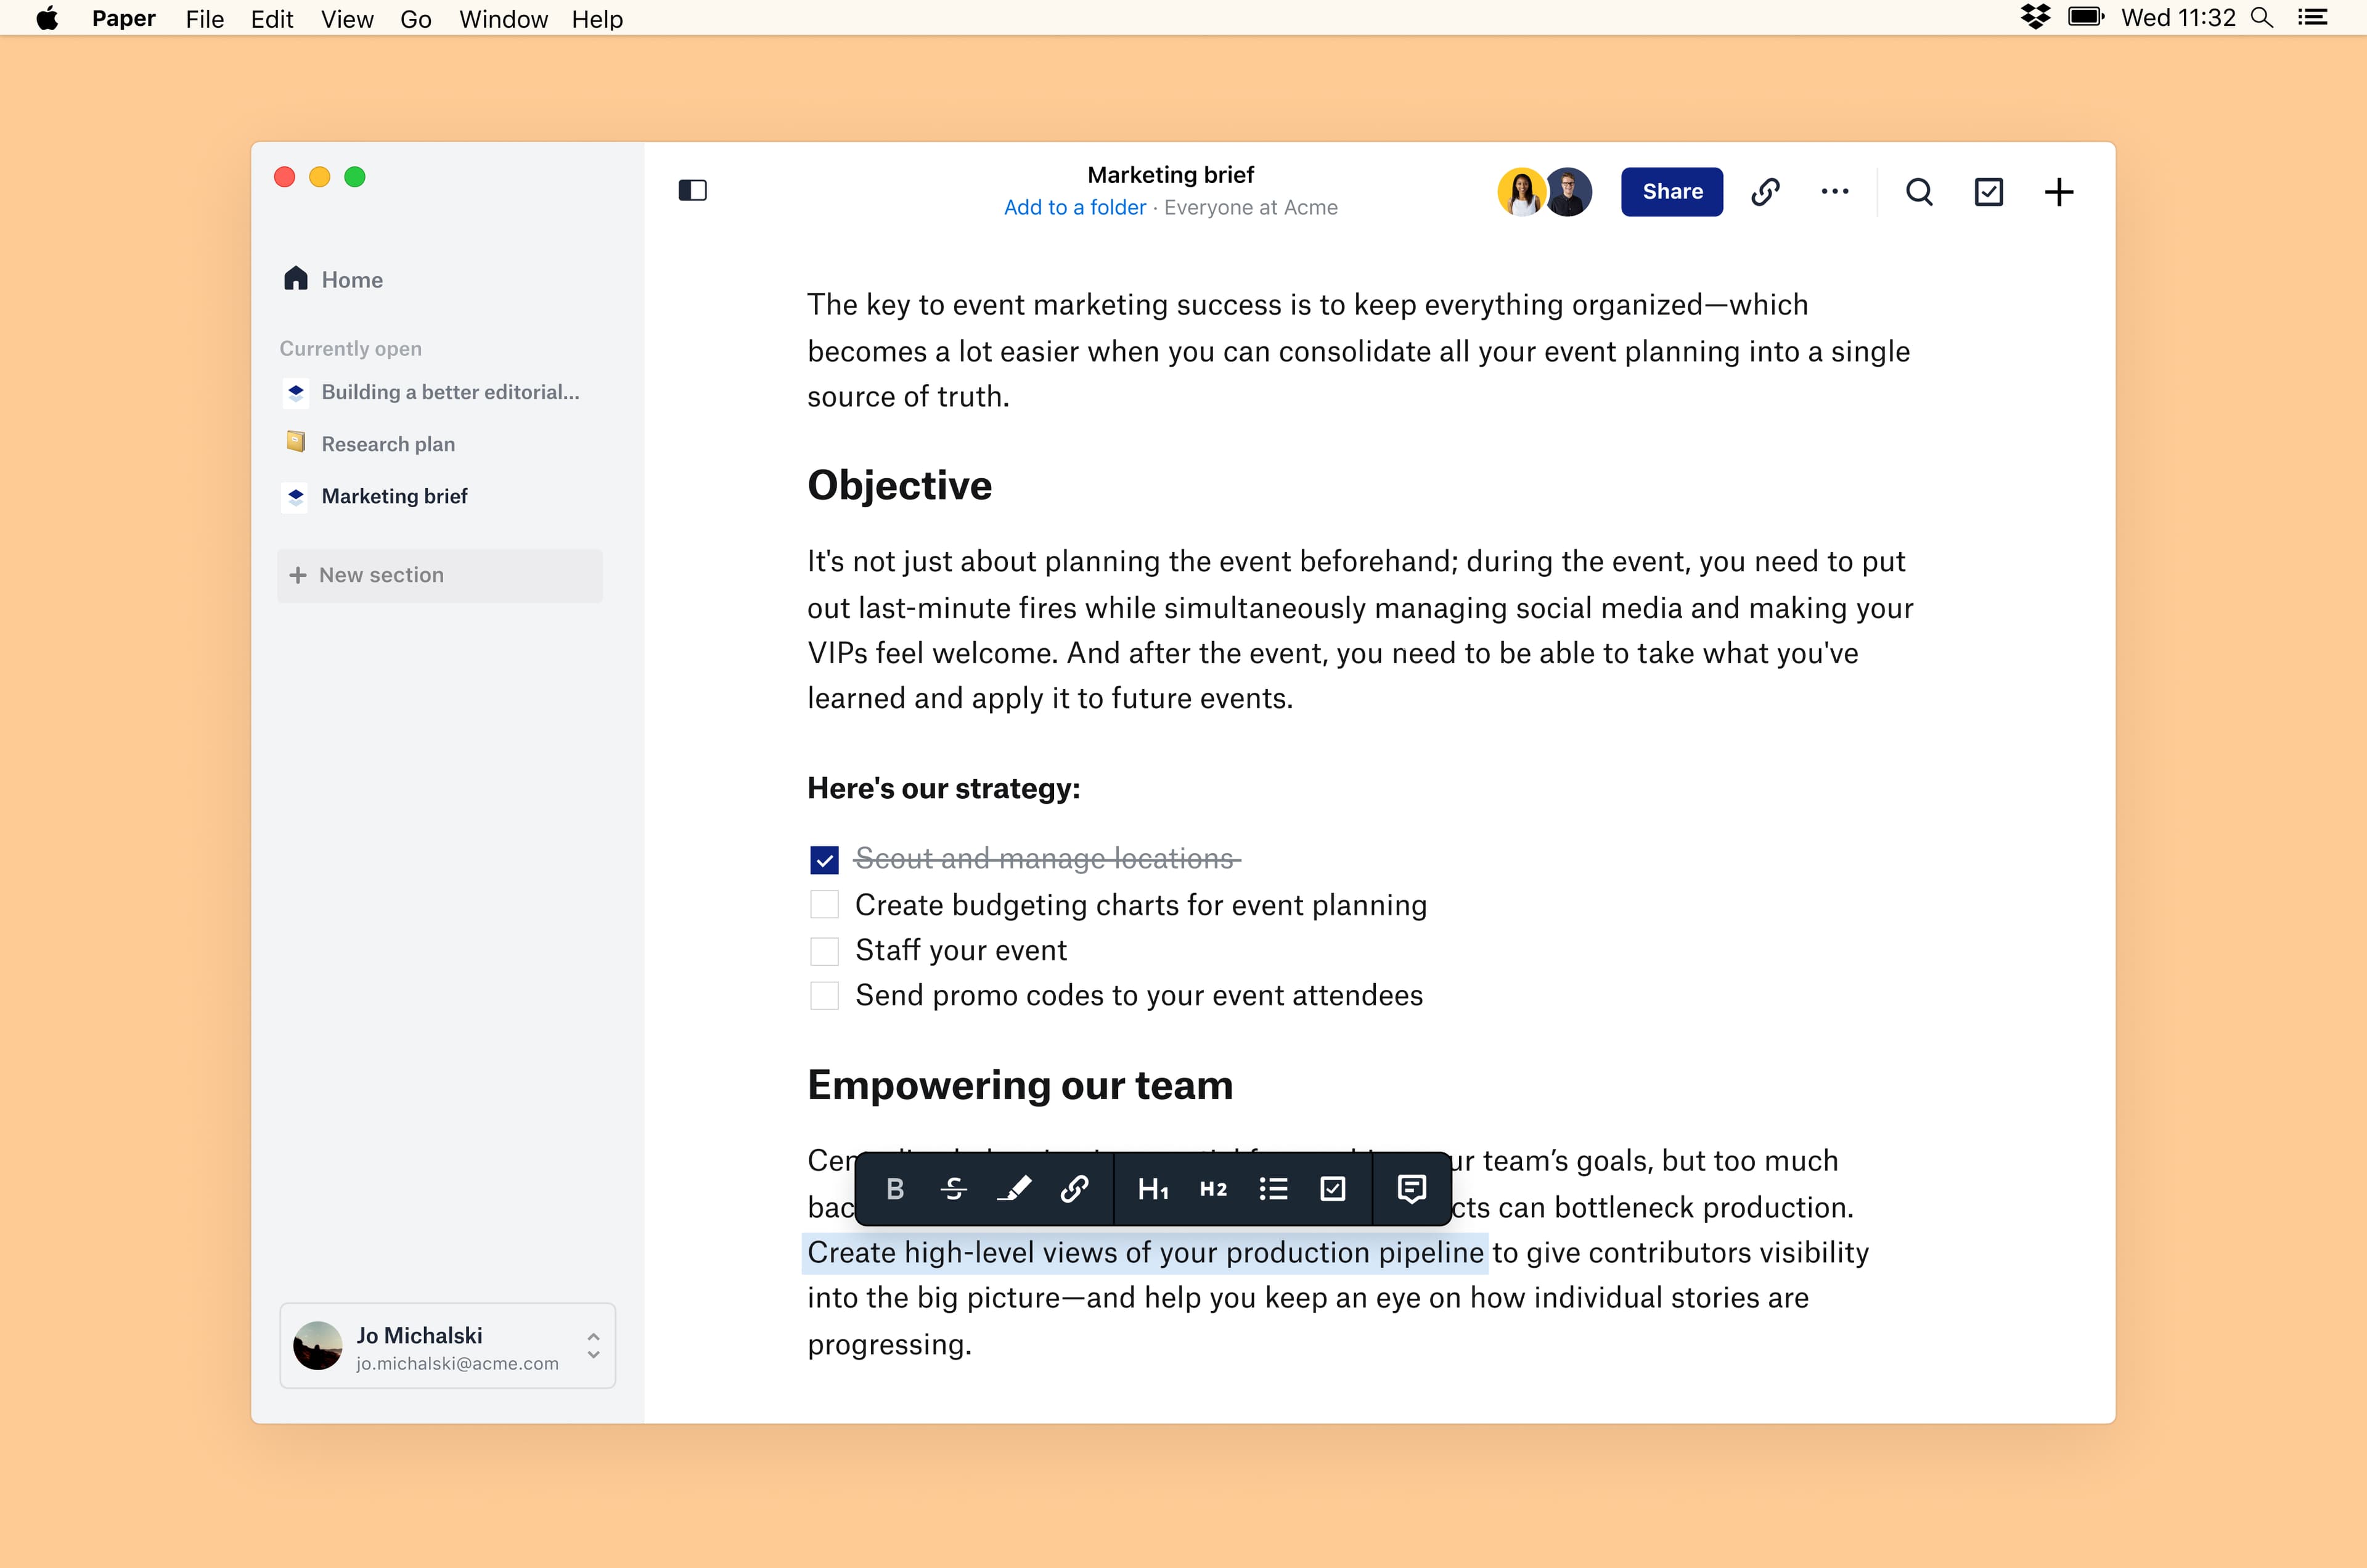Copy document link with the chain icon
The width and height of the screenshot is (2367, 1568).
(x=1765, y=191)
